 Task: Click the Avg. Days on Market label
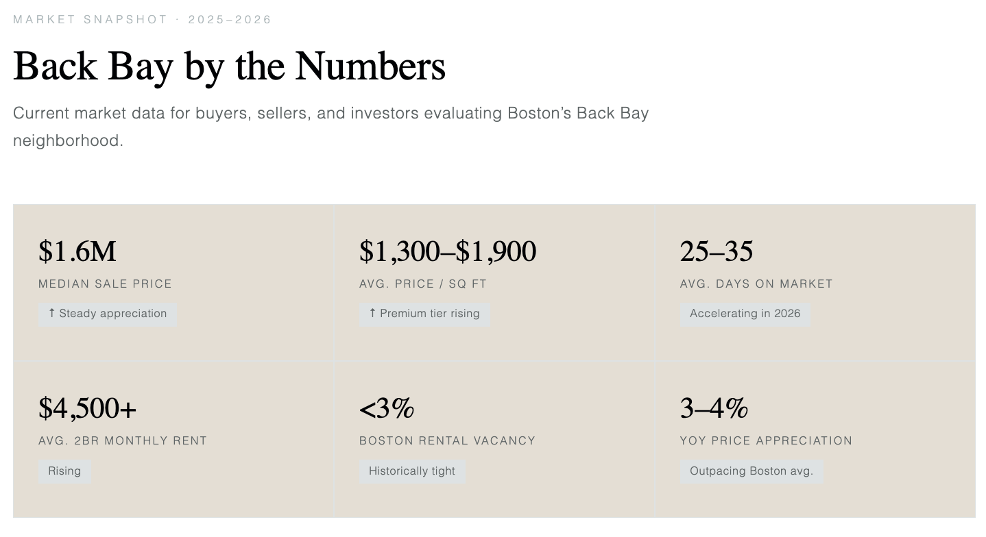pos(756,284)
